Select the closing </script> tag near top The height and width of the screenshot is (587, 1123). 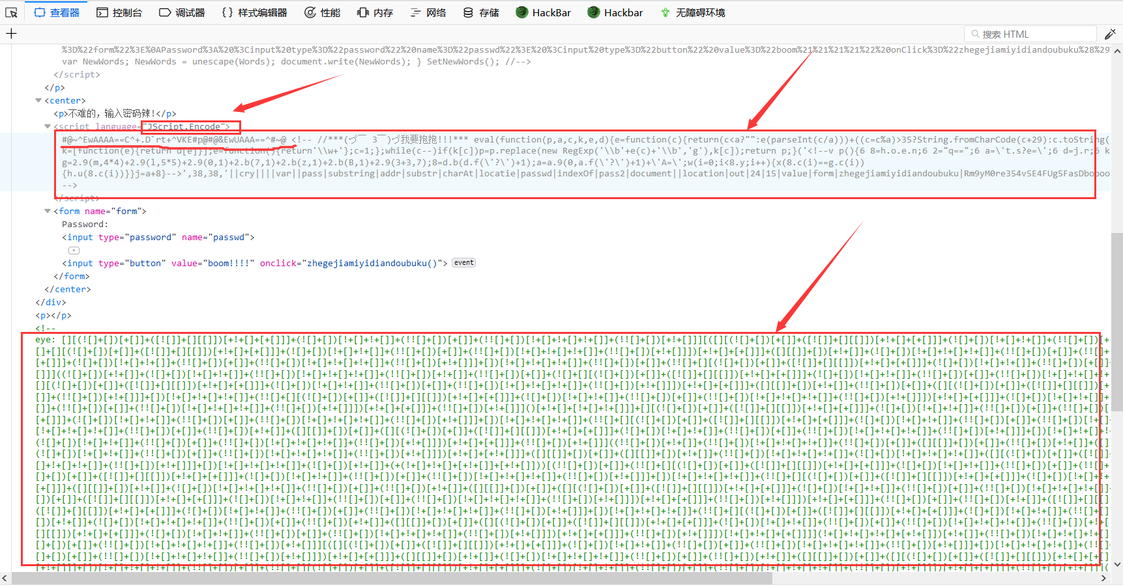click(x=77, y=75)
